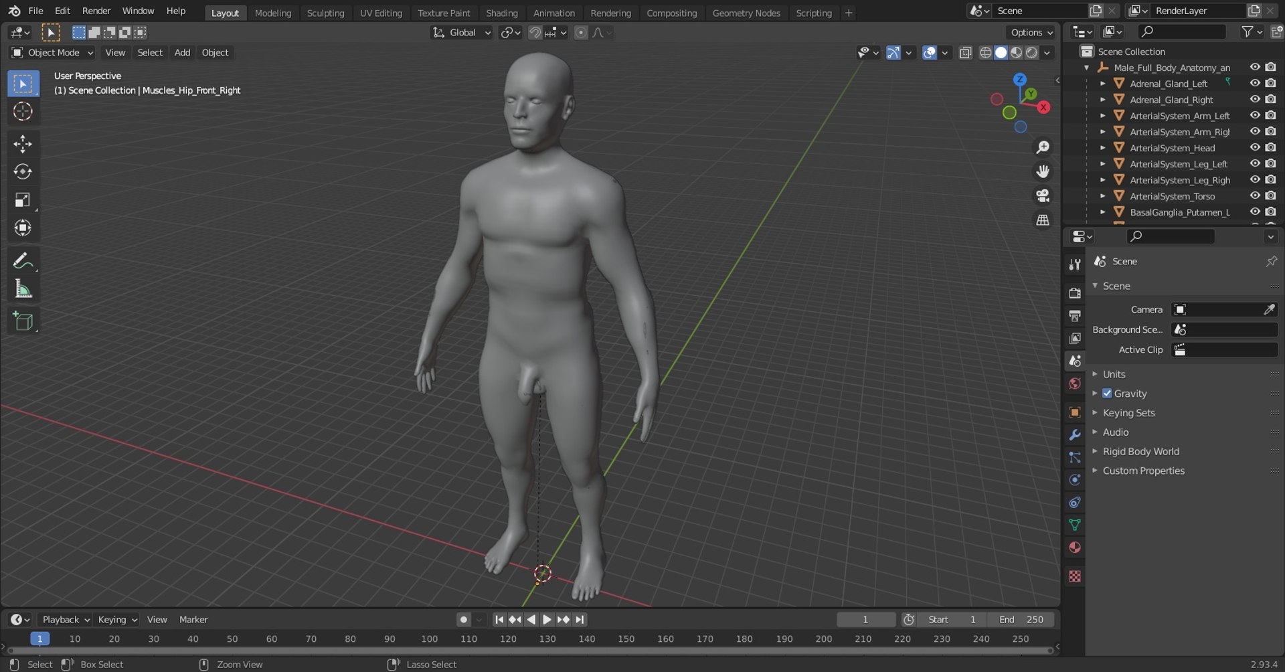The width and height of the screenshot is (1285, 672).
Task: Toggle the Gravity checkbox
Action: click(1107, 394)
